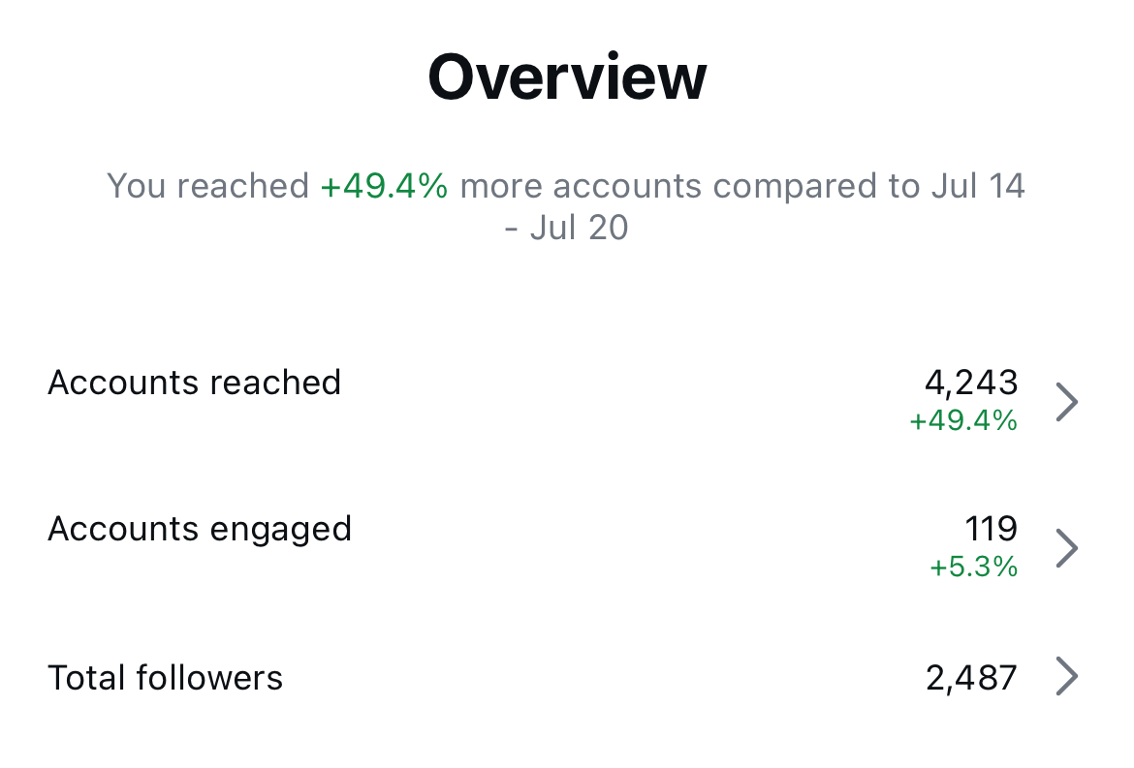The image size is (1134, 768).
Task: Click the 119 engaged count
Action: pyautogui.click(x=991, y=529)
